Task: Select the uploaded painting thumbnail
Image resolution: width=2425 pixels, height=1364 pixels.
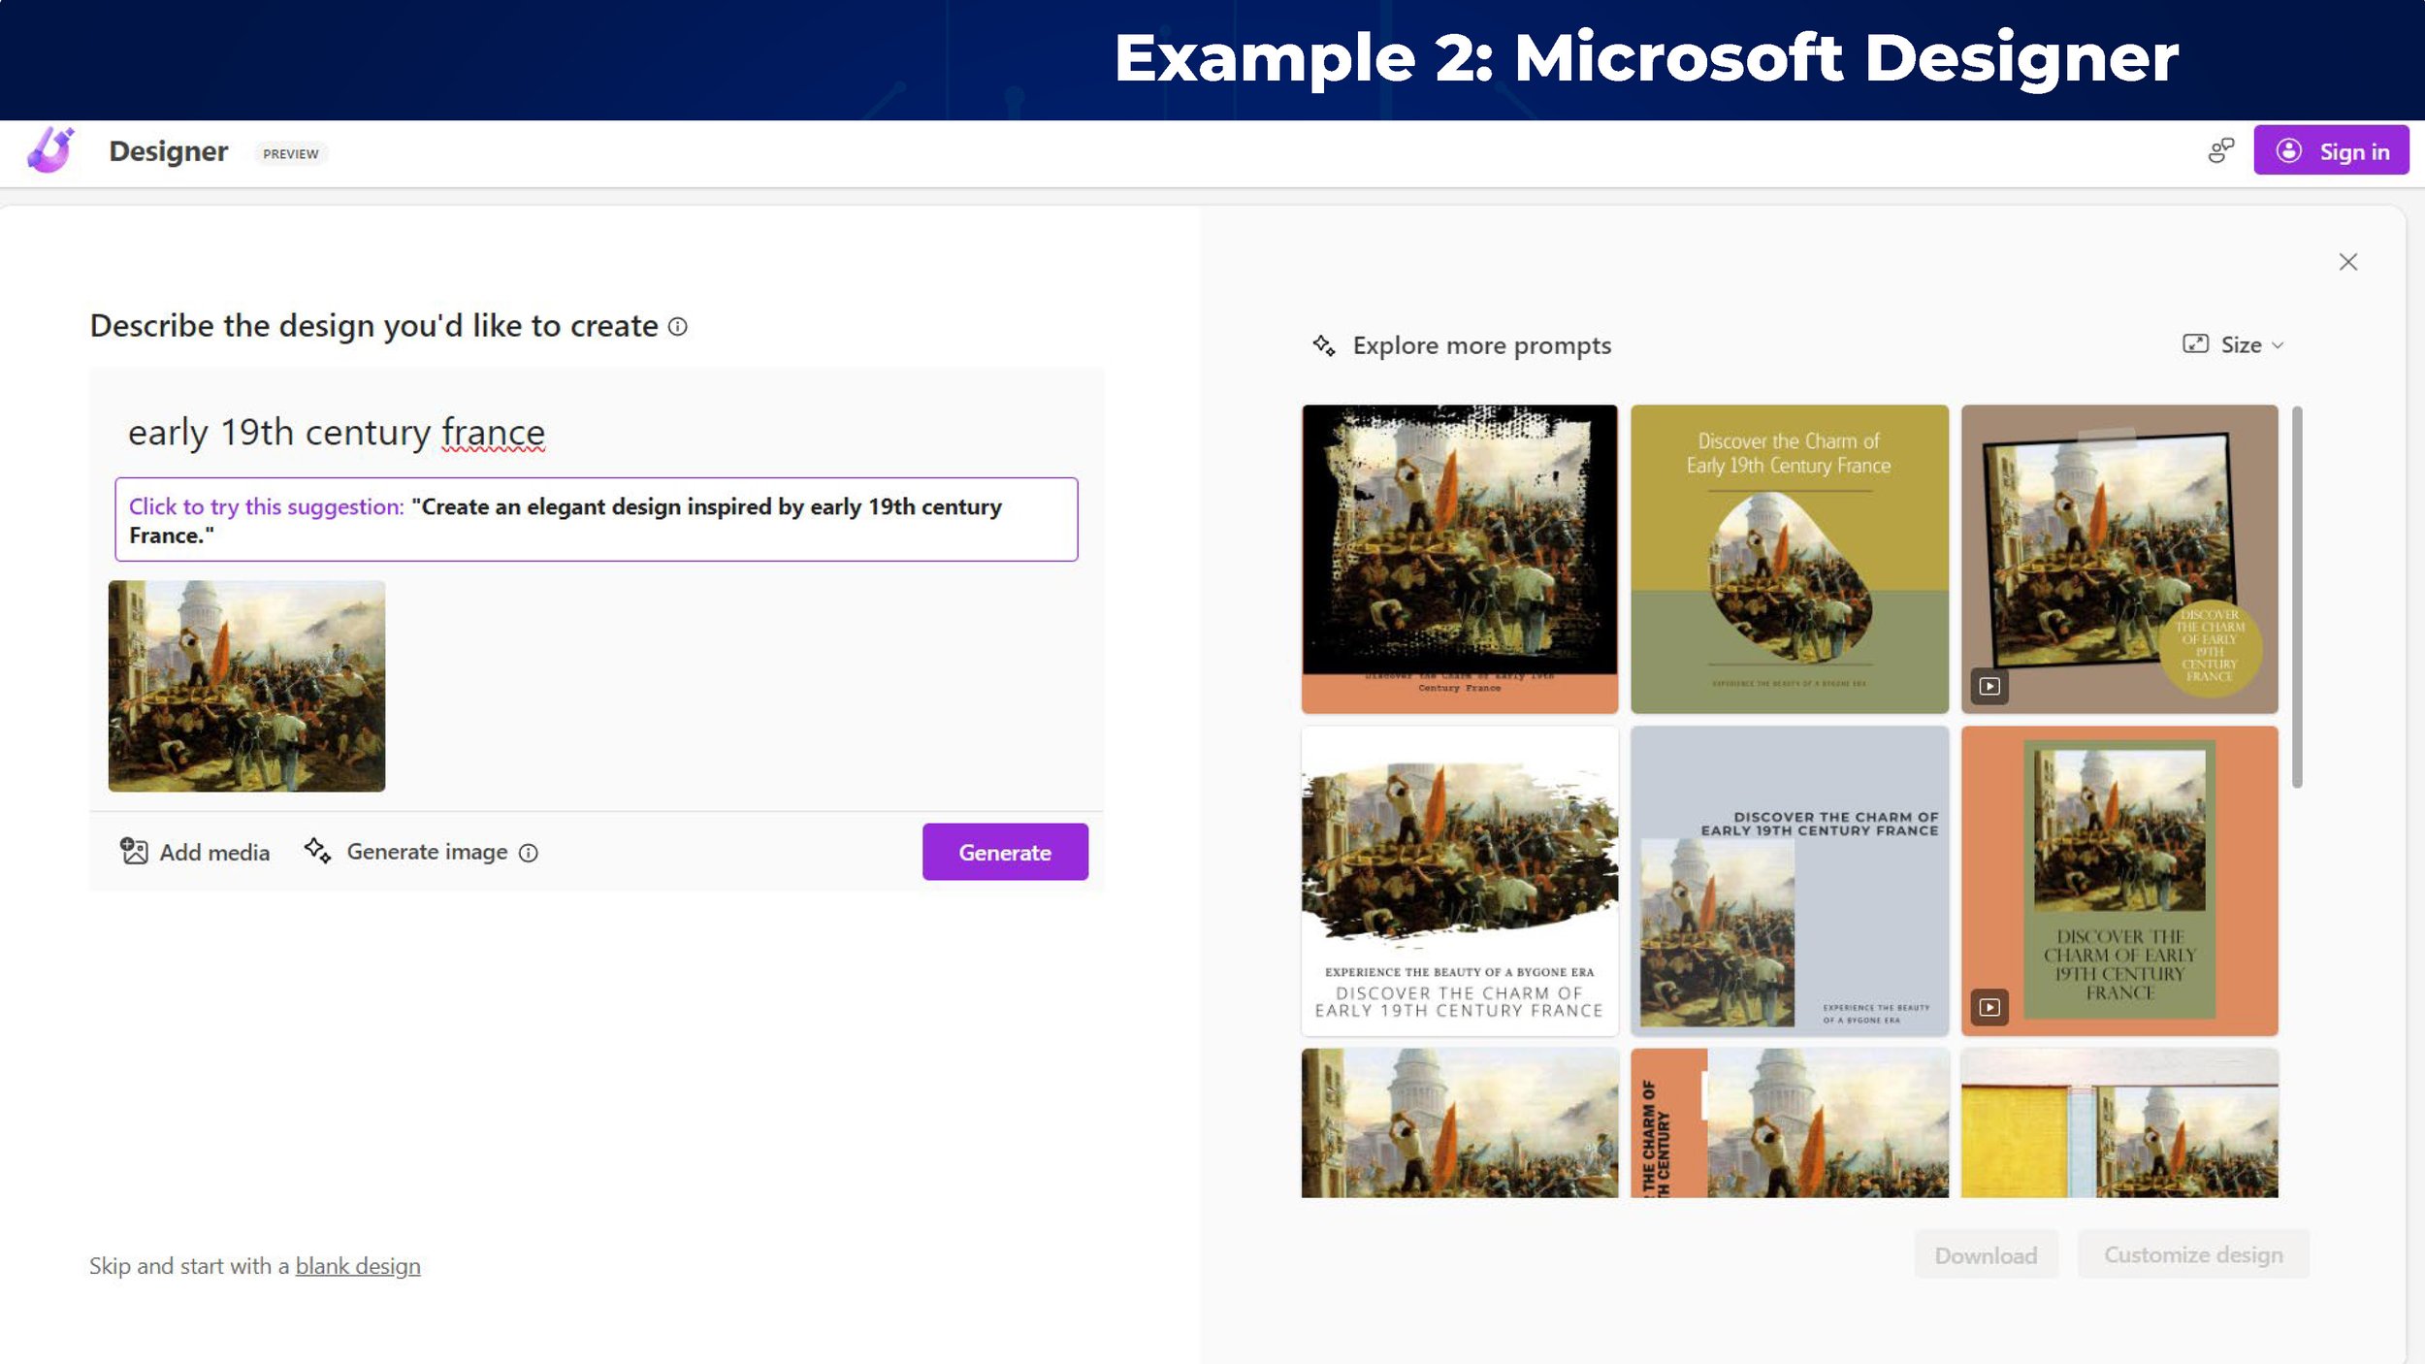Action: coord(246,686)
